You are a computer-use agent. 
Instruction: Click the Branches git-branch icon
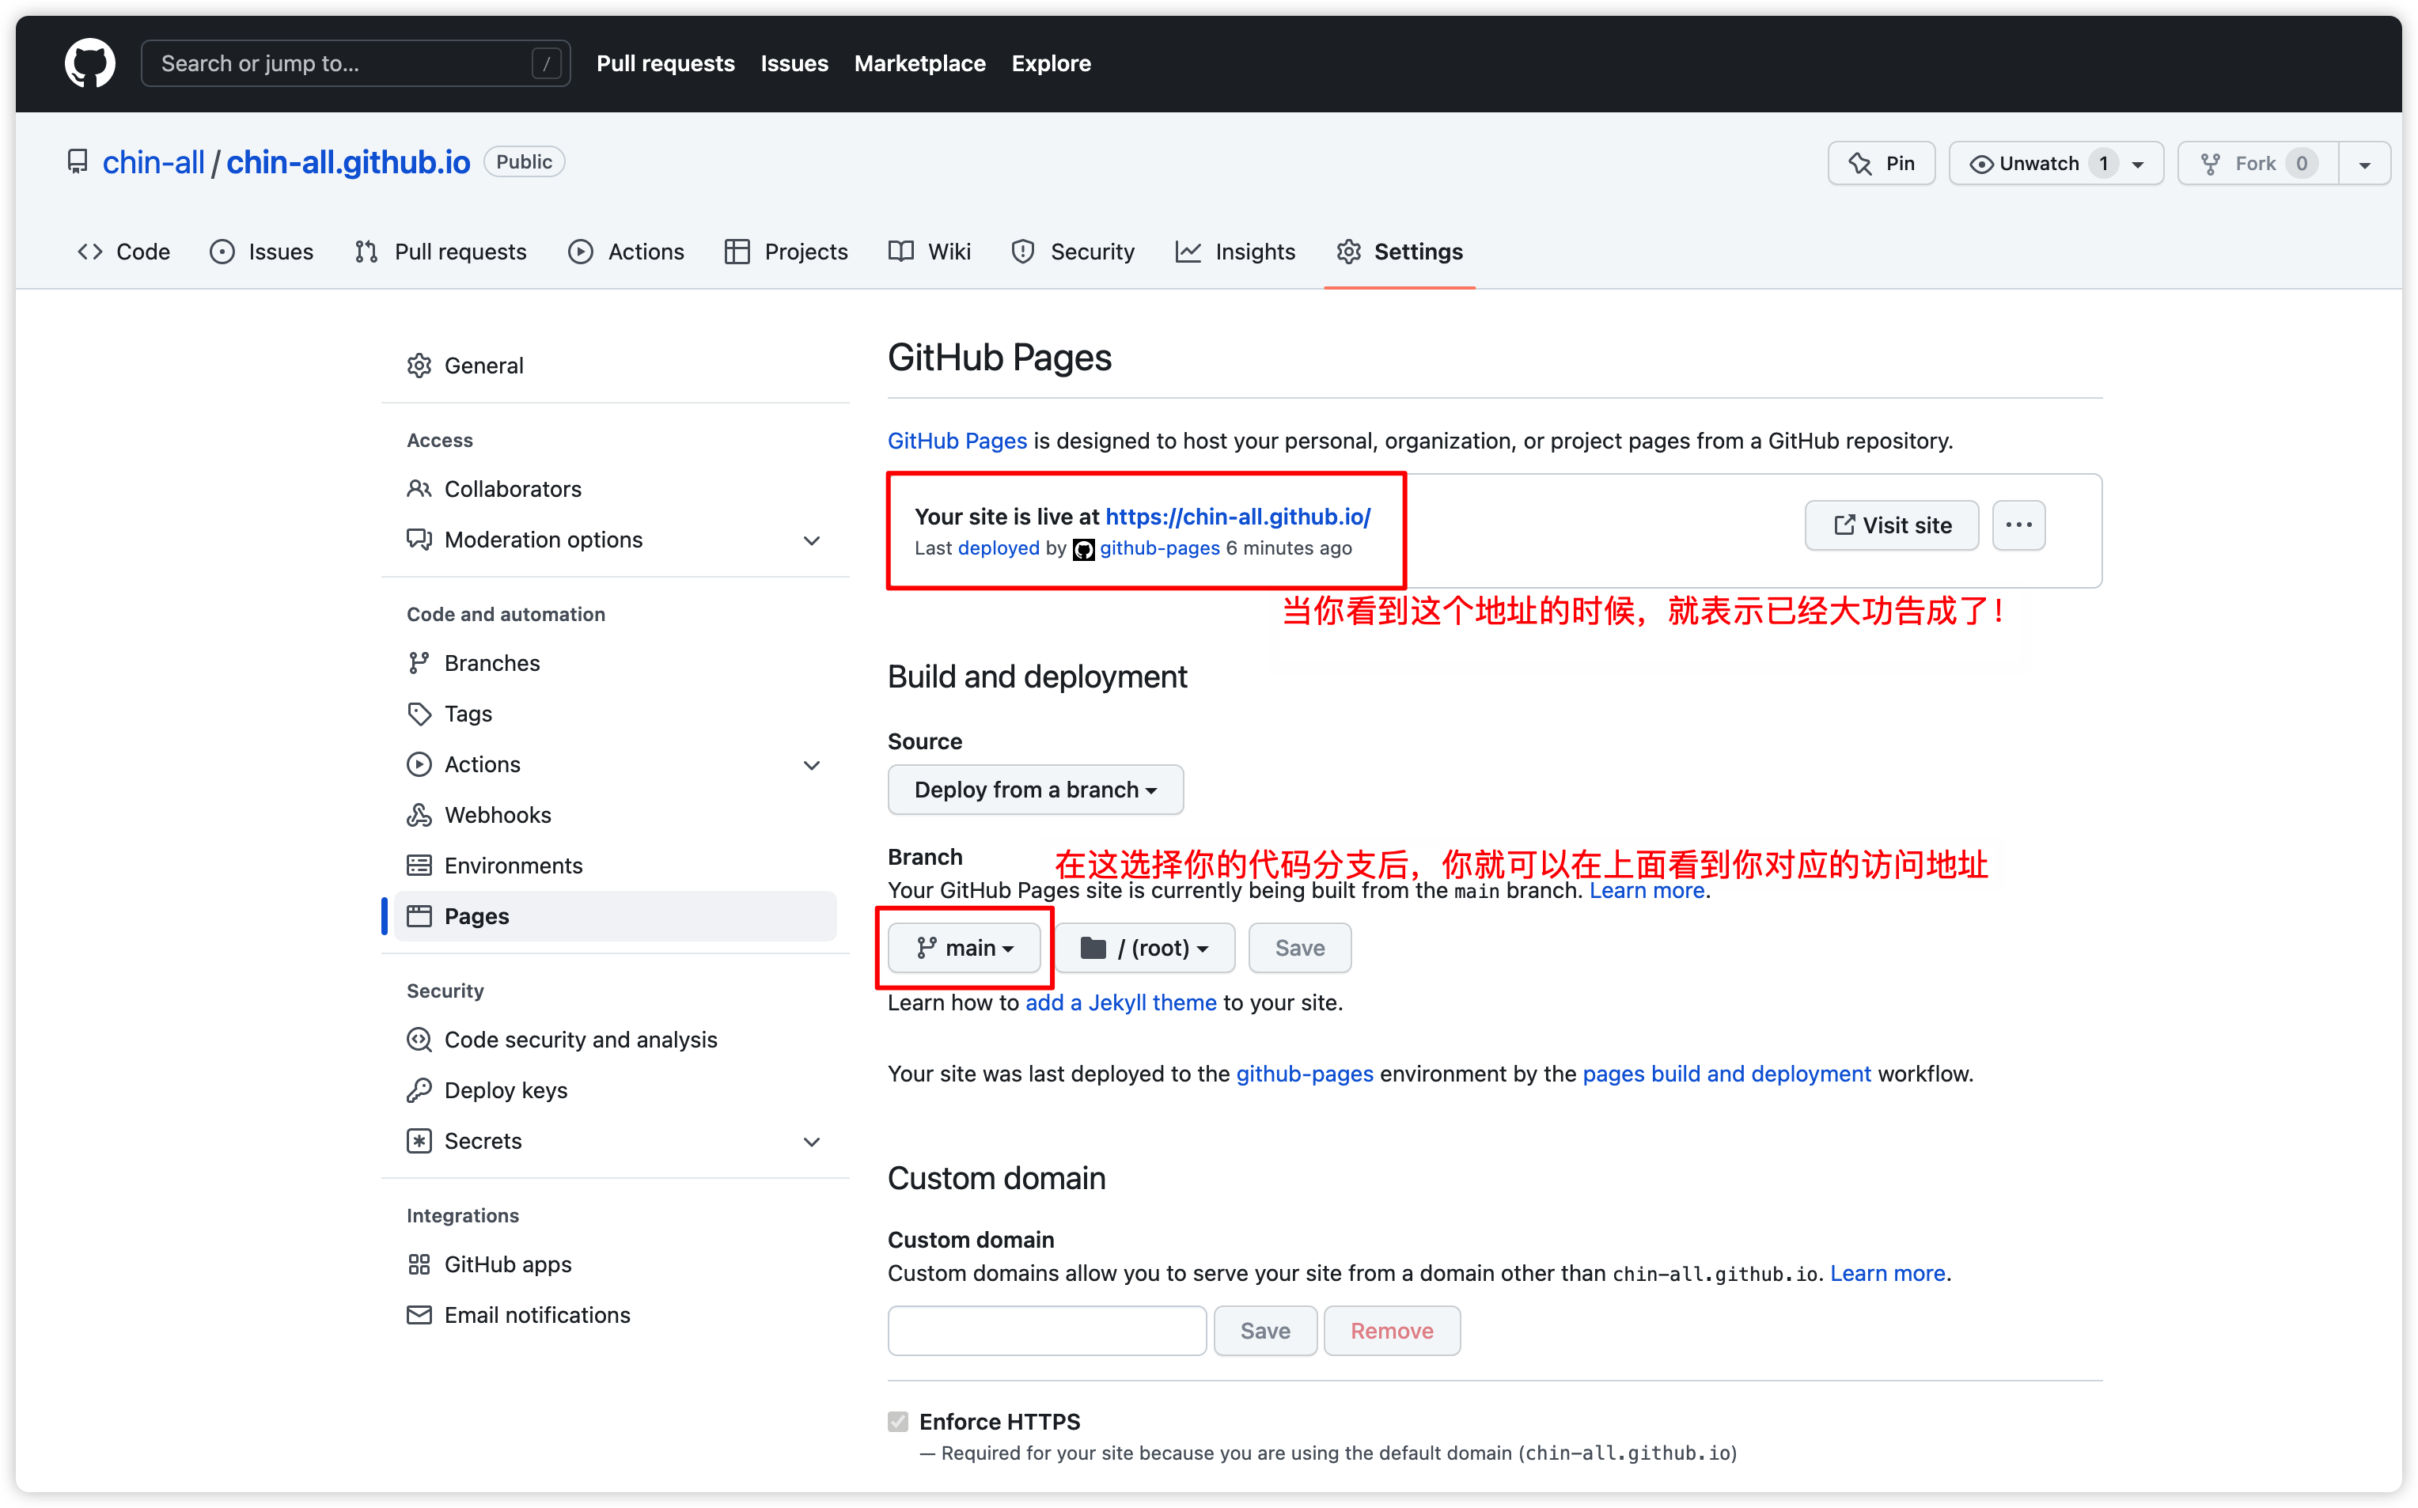click(419, 663)
